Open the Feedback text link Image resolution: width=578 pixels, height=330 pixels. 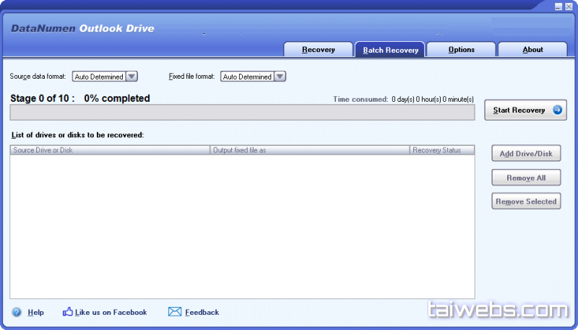click(x=202, y=313)
